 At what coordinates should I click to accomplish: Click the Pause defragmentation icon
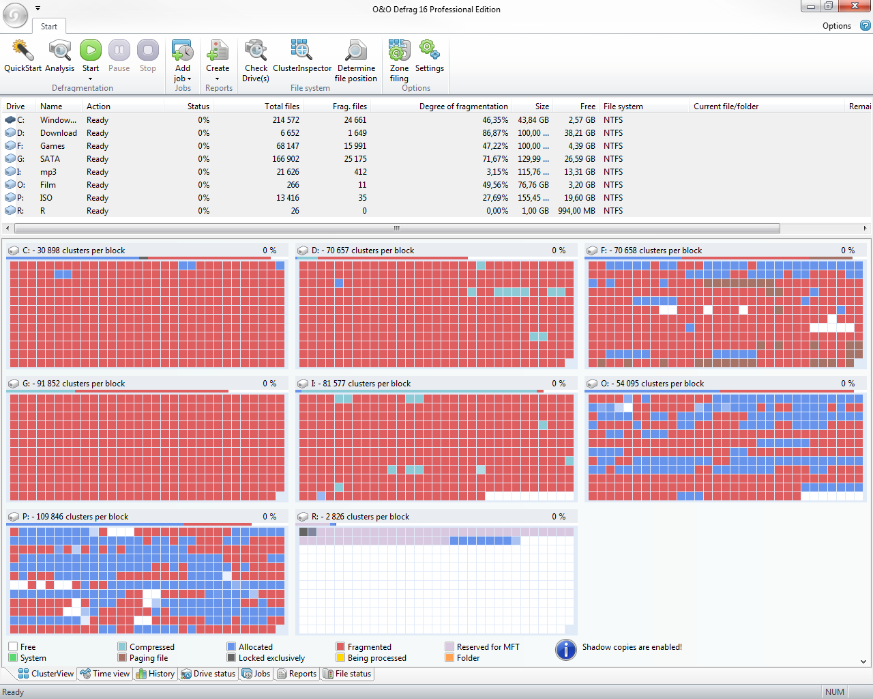119,50
